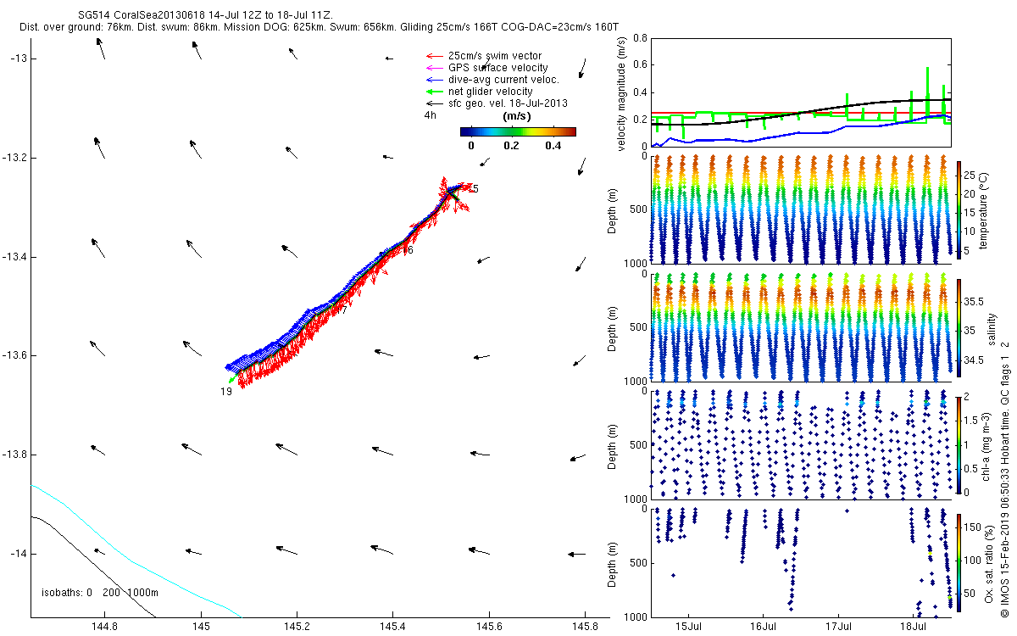The image size is (1017, 636).
Task: Click the track start label '5'
Action: (x=475, y=189)
